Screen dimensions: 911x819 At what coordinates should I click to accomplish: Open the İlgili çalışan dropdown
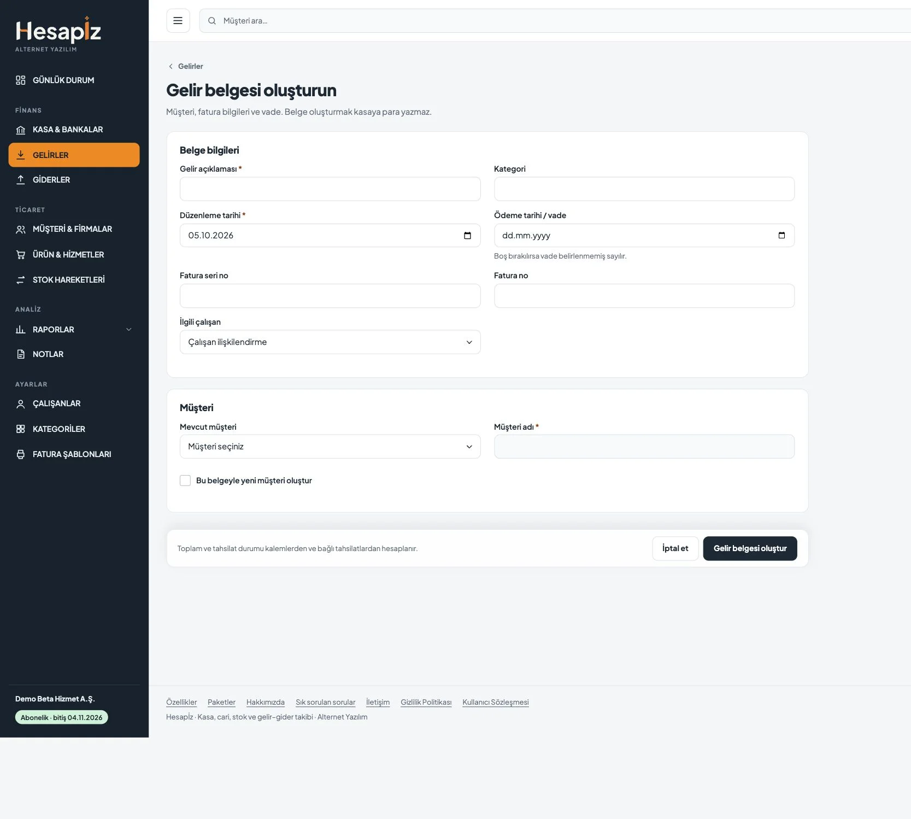pos(330,342)
